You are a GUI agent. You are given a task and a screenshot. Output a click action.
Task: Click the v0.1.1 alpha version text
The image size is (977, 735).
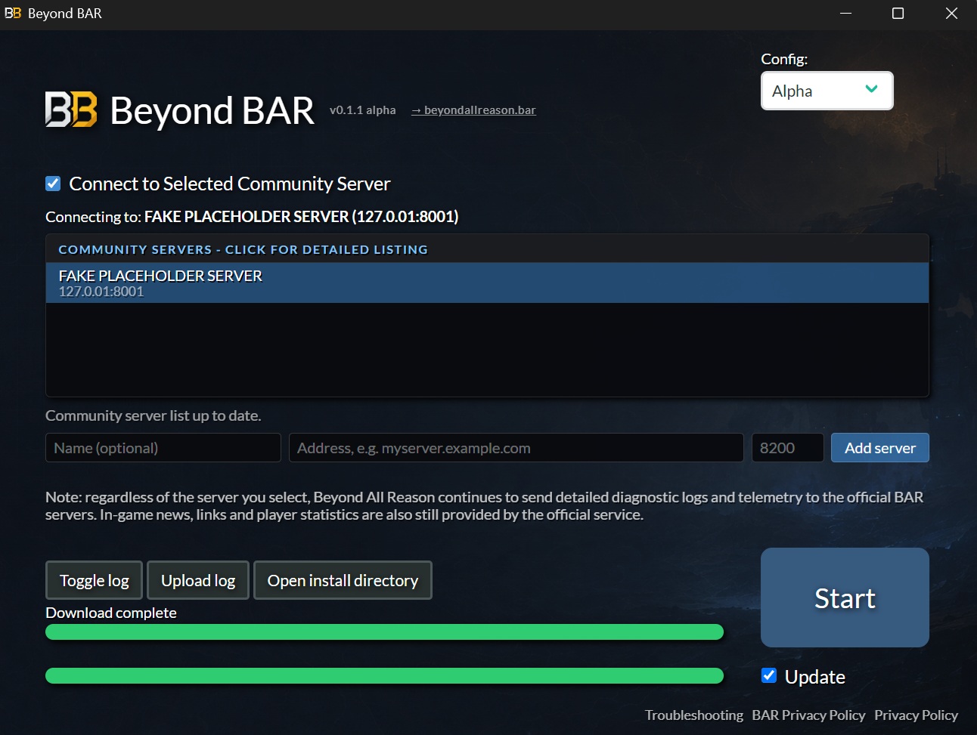point(363,110)
